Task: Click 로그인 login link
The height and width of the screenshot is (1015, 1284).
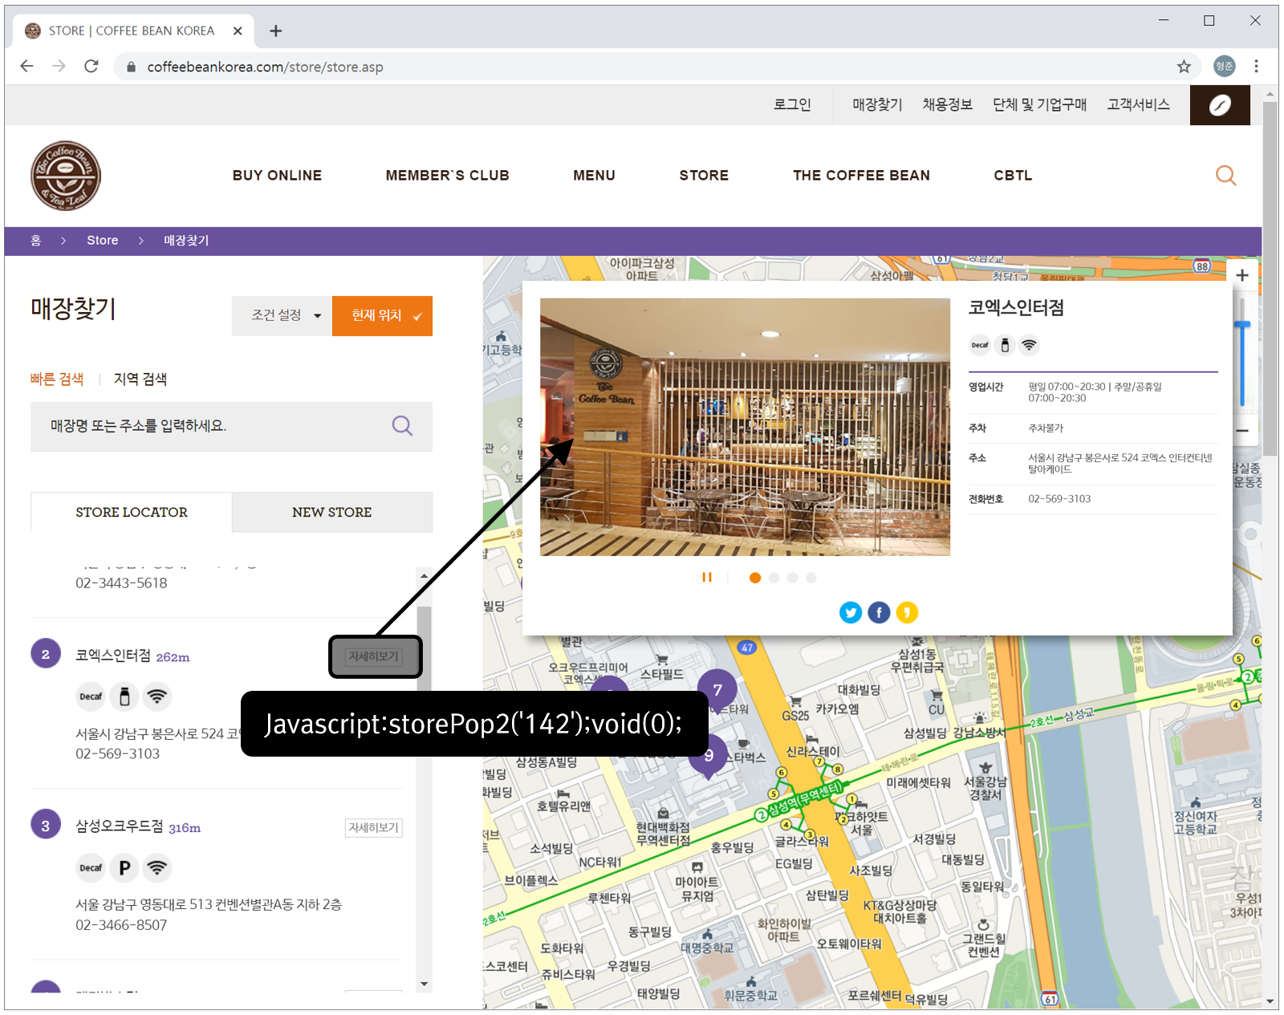Action: click(792, 104)
